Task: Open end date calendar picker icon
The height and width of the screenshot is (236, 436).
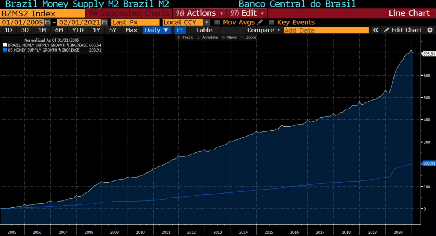Action: 104,22
